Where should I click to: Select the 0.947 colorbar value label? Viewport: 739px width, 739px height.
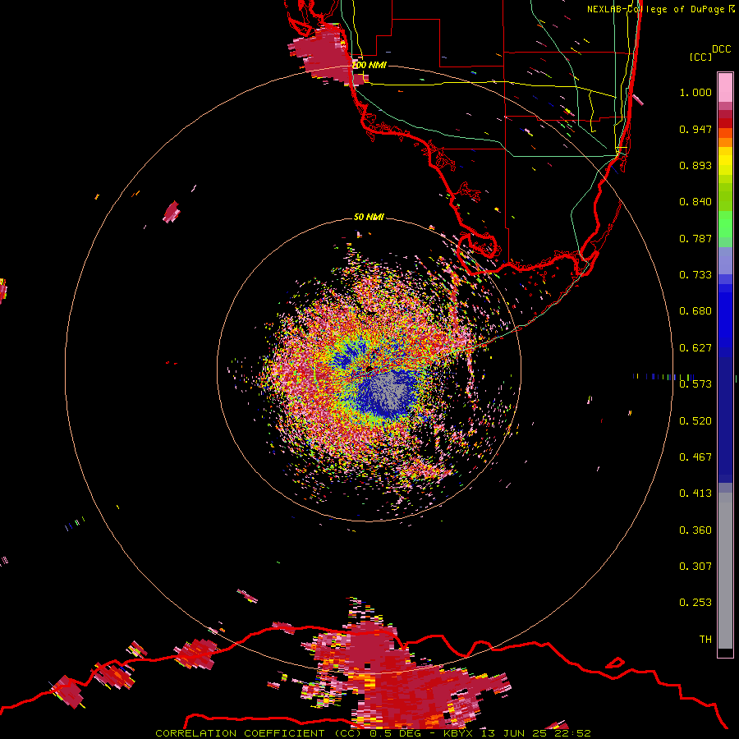tap(695, 129)
